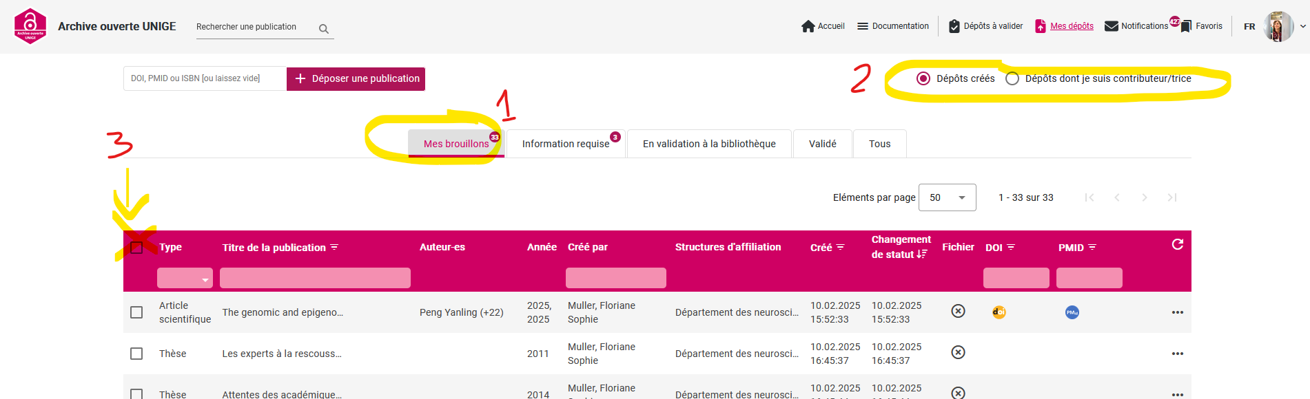Click the PMID icon in first row
Viewport: 1310px width, 399px height.
click(x=1072, y=312)
